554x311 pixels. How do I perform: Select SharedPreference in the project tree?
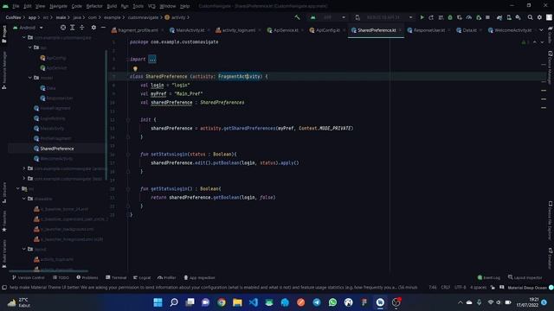tap(57, 149)
